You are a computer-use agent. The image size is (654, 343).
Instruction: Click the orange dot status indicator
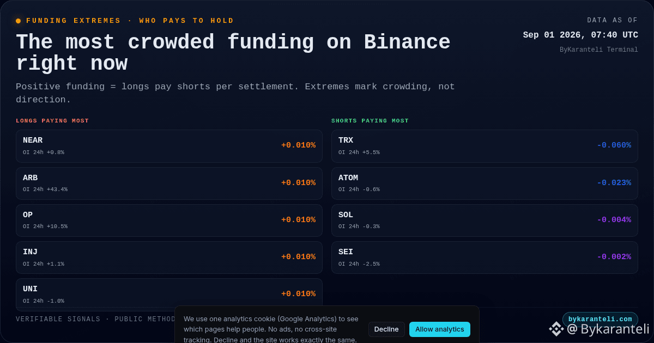[x=18, y=21]
